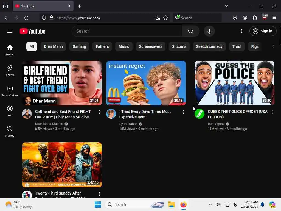This screenshot has height=211, width=281.
Task: Open File Explorer from taskbar
Action: pyautogui.click(x=171, y=204)
